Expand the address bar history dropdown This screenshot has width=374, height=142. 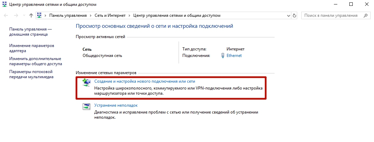[288, 15]
